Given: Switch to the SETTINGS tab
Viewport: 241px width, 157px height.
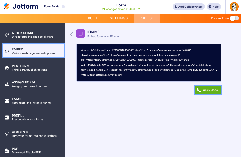Looking at the screenshot, I should point(119,18).
